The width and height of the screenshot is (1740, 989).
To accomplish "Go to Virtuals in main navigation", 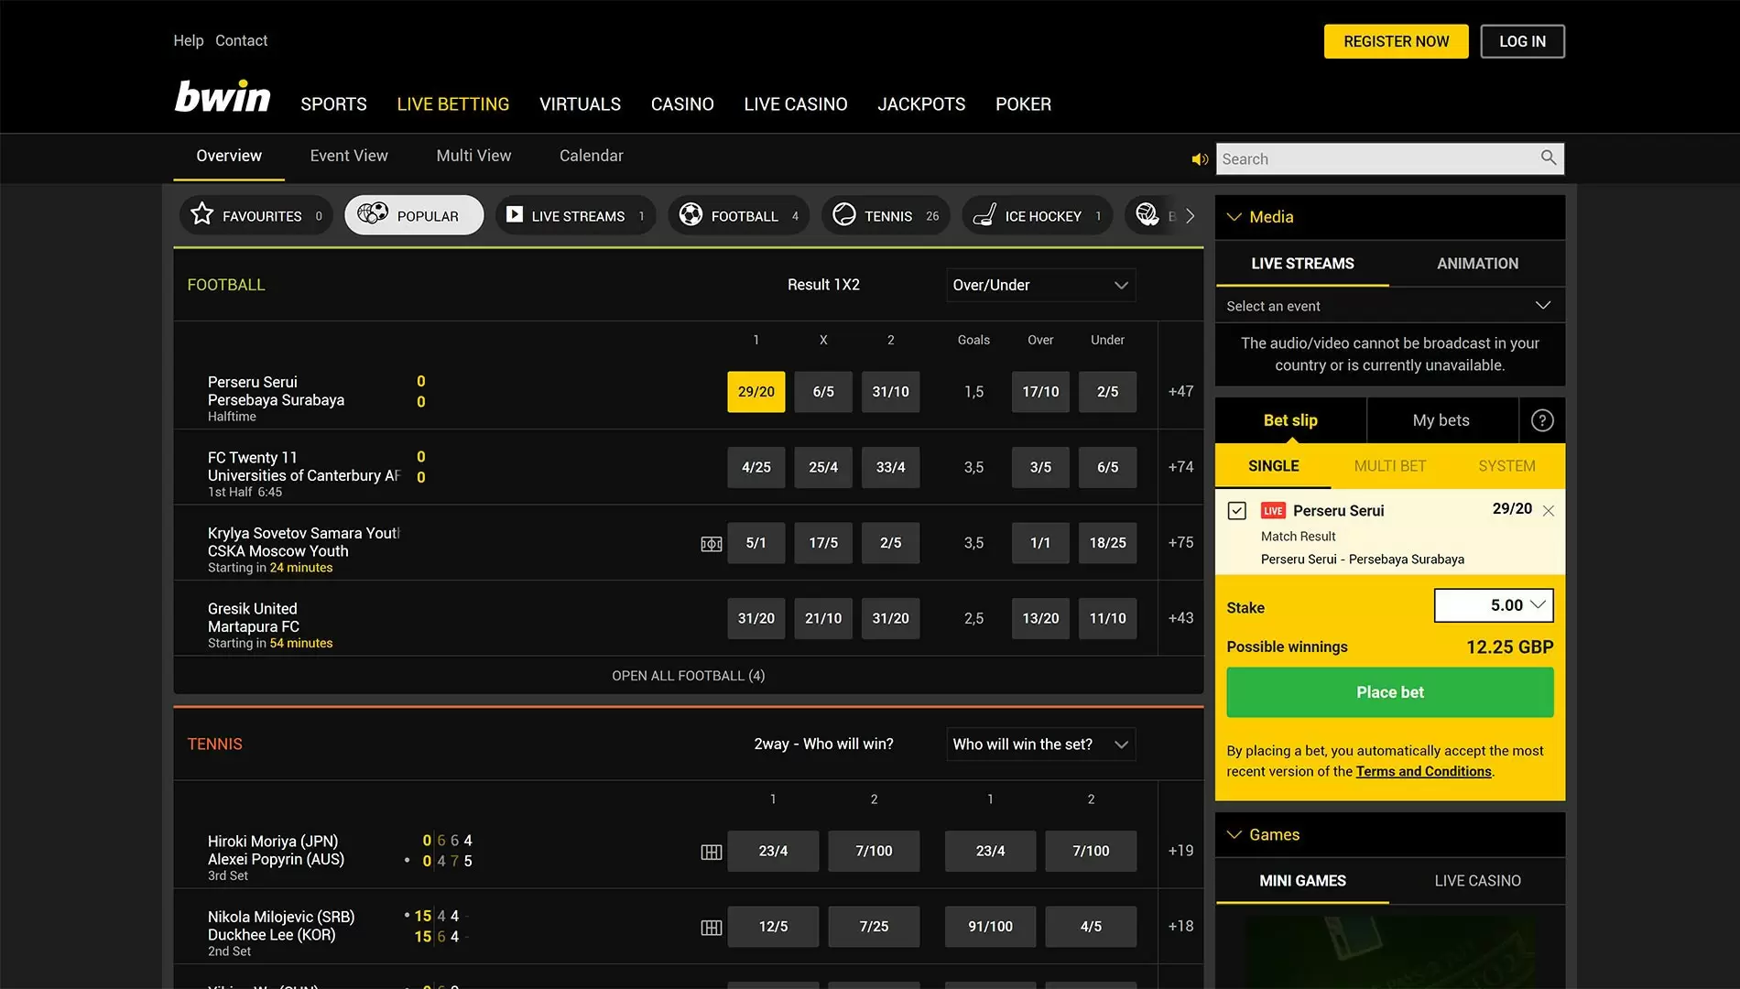I will 580,104.
